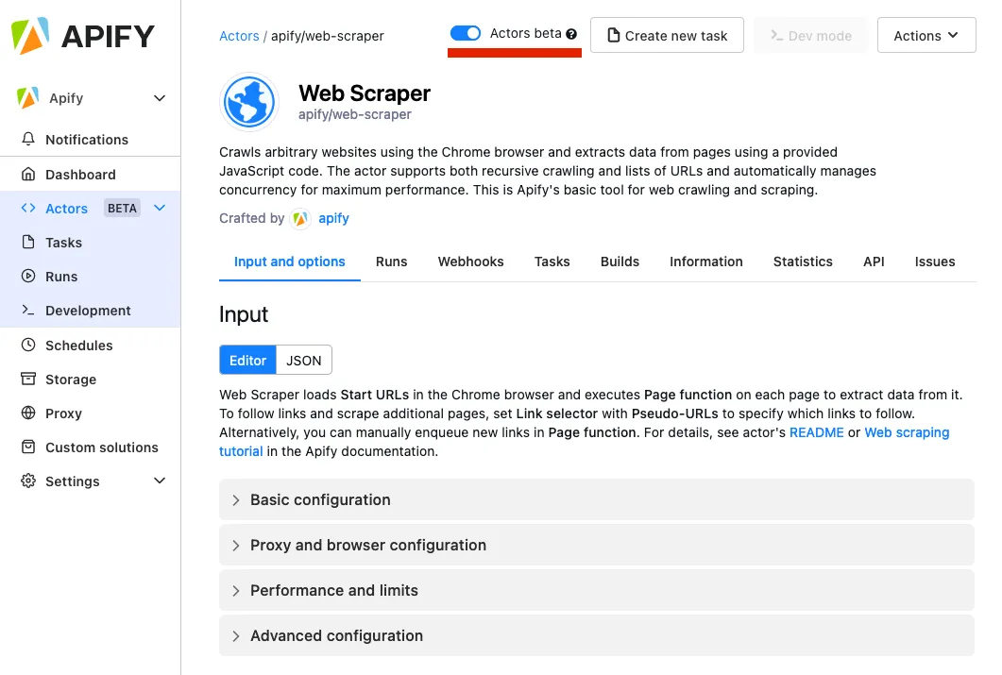
Task: Click the Storage archive box icon
Action: click(x=28, y=379)
